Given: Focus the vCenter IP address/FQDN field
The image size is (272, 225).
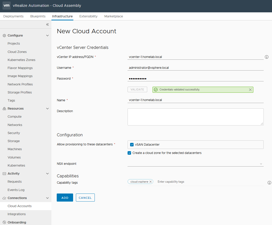Looking at the screenshot, I should (x=196, y=57).
